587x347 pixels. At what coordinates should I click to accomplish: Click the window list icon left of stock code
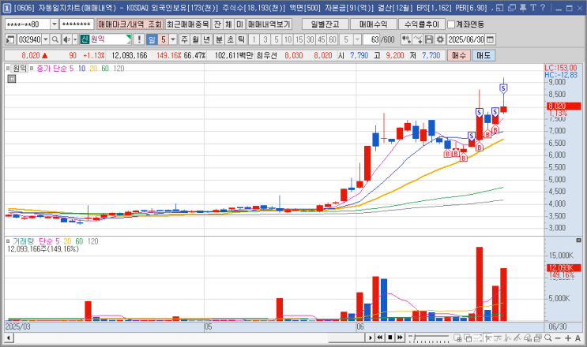click(10, 39)
